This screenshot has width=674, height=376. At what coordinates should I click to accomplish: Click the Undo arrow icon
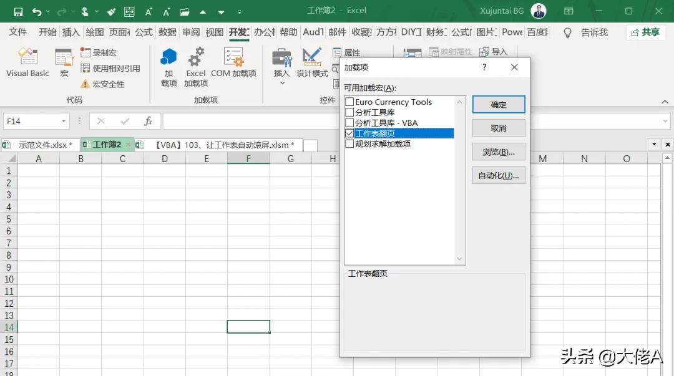pos(37,12)
